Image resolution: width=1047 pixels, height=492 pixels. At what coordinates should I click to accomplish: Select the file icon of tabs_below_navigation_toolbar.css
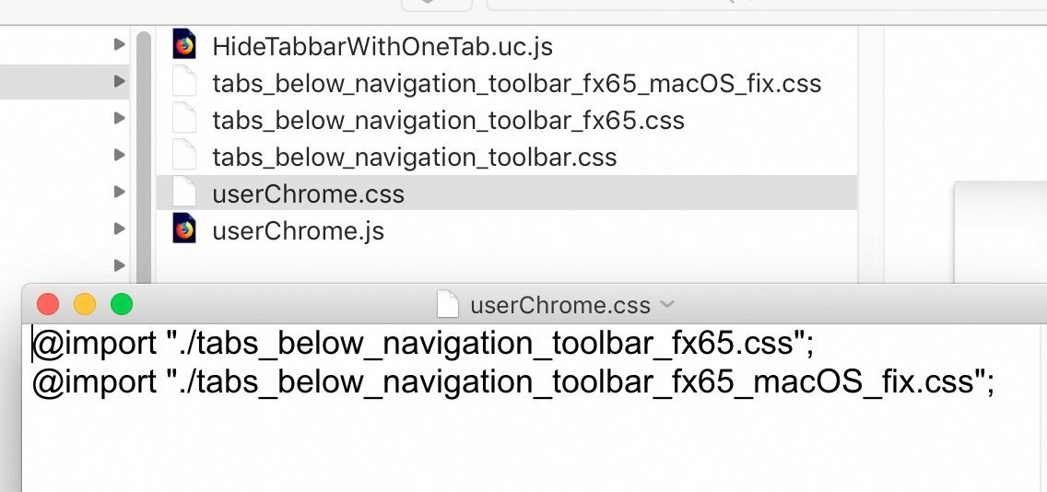tap(184, 157)
